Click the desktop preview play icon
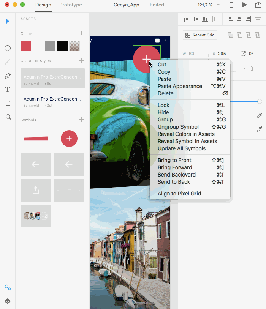The height and width of the screenshot is (309, 266). (x=244, y=5)
